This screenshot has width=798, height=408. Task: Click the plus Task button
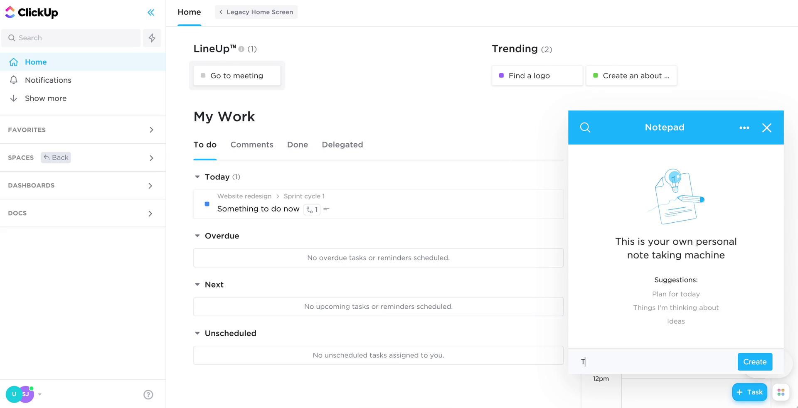749,392
